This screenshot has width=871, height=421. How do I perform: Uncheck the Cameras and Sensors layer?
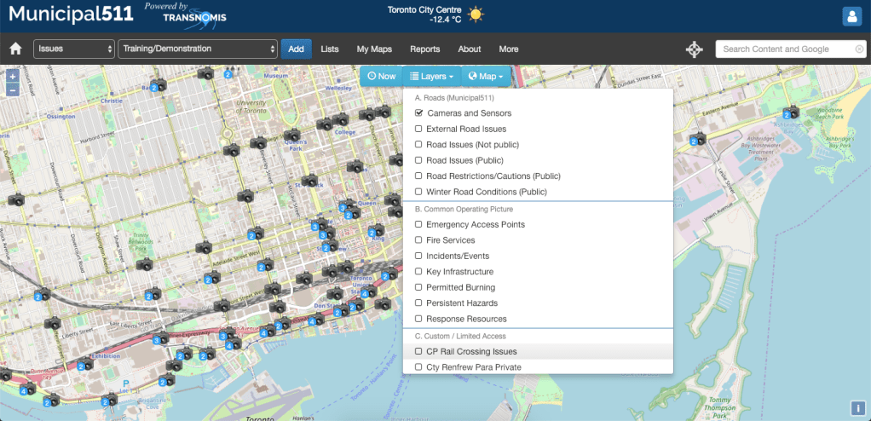click(x=418, y=113)
